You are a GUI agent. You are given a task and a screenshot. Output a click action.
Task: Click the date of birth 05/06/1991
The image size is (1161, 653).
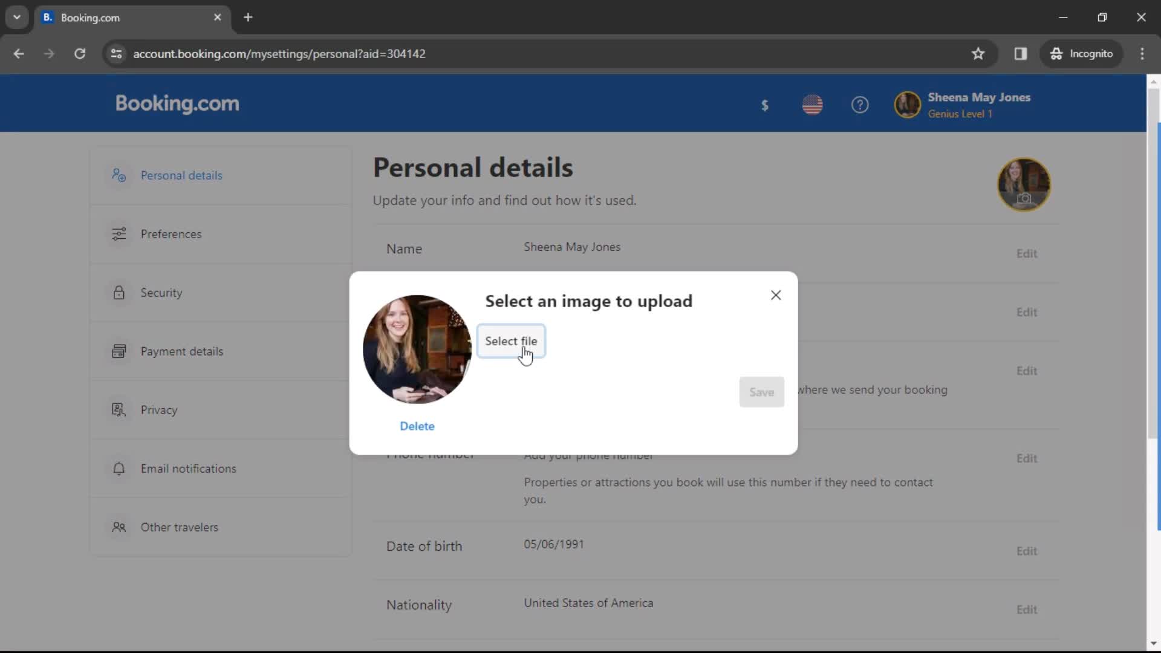(x=554, y=545)
